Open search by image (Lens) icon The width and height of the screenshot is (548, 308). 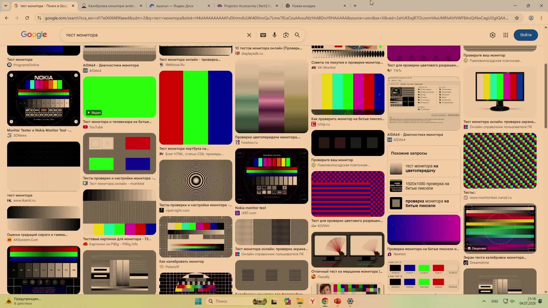click(x=286, y=35)
